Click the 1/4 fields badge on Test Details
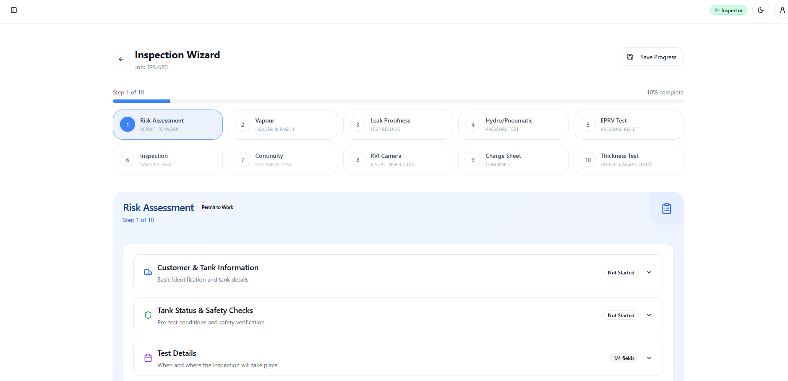This screenshot has height=381, width=788. coord(624,358)
